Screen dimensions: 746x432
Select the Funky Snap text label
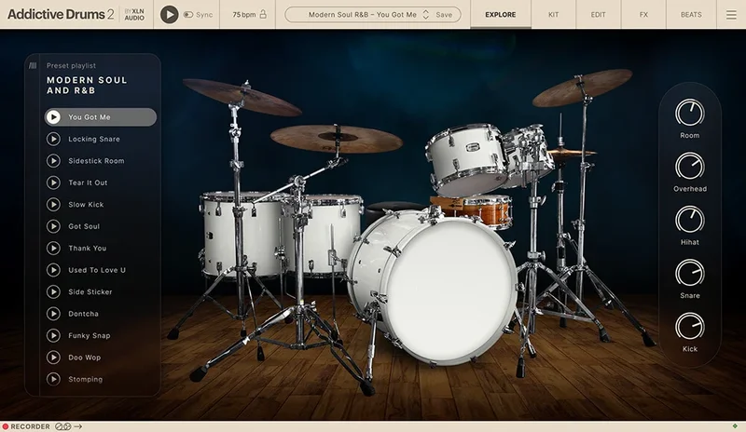(x=90, y=335)
